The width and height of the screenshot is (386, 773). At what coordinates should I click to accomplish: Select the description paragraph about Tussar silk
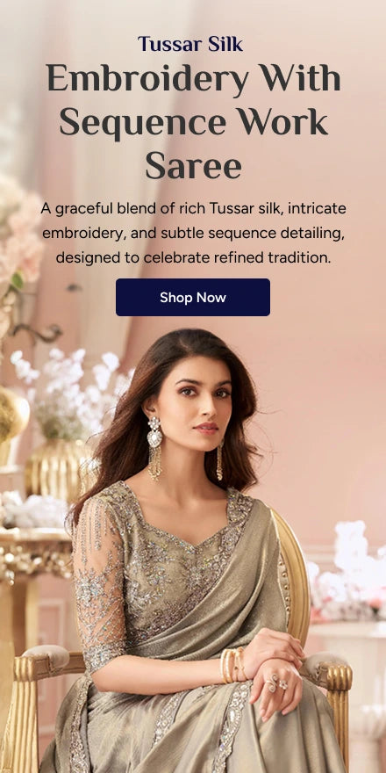tap(193, 233)
